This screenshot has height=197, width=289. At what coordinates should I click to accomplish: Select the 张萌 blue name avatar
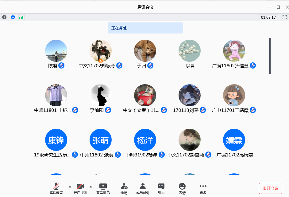coord(101,140)
